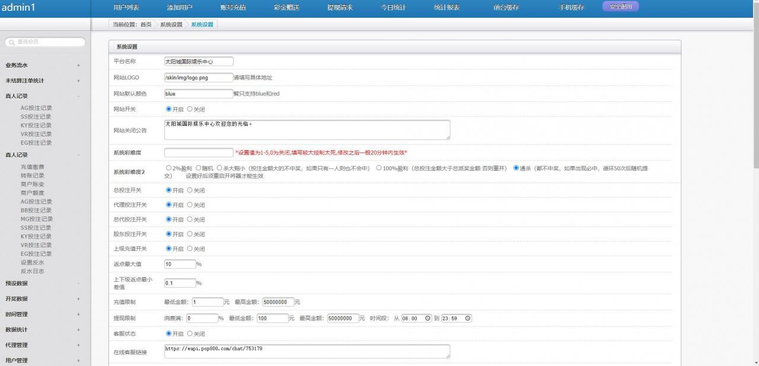The width and height of the screenshot is (759, 366).
Task: Click the 平台名称 text field
Action: pos(199,61)
